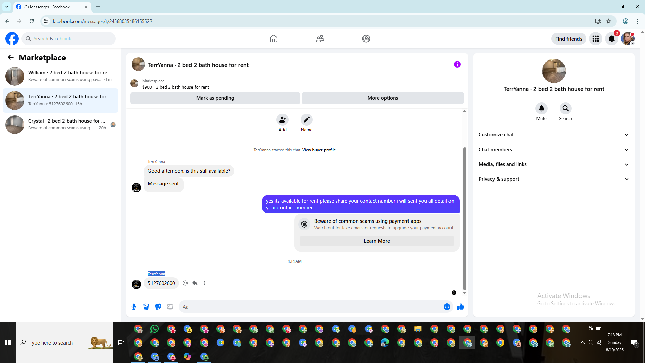Expand the Chat members section

point(553,150)
